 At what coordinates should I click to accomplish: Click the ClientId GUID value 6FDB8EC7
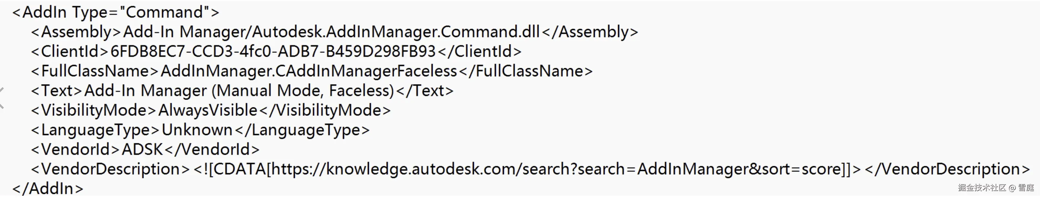pos(273,51)
